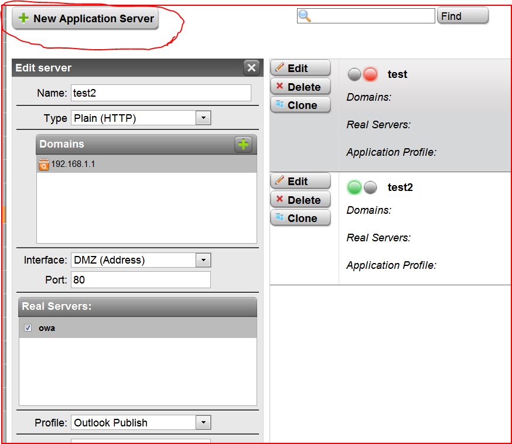Open the Type dropdown showing Plain (HTTP)
The width and height of the screenshot is (512, 444).
[203, 118]
